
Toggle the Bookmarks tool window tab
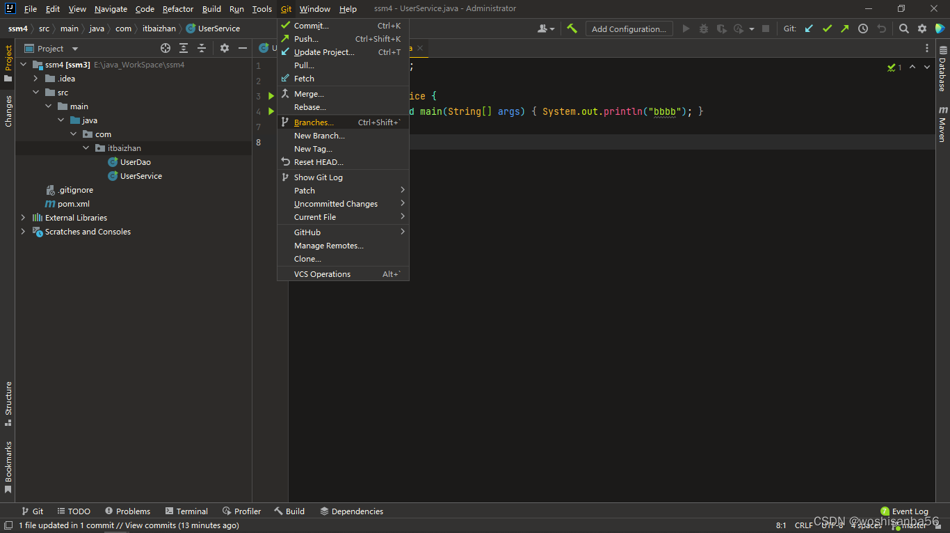pos(8,468)
